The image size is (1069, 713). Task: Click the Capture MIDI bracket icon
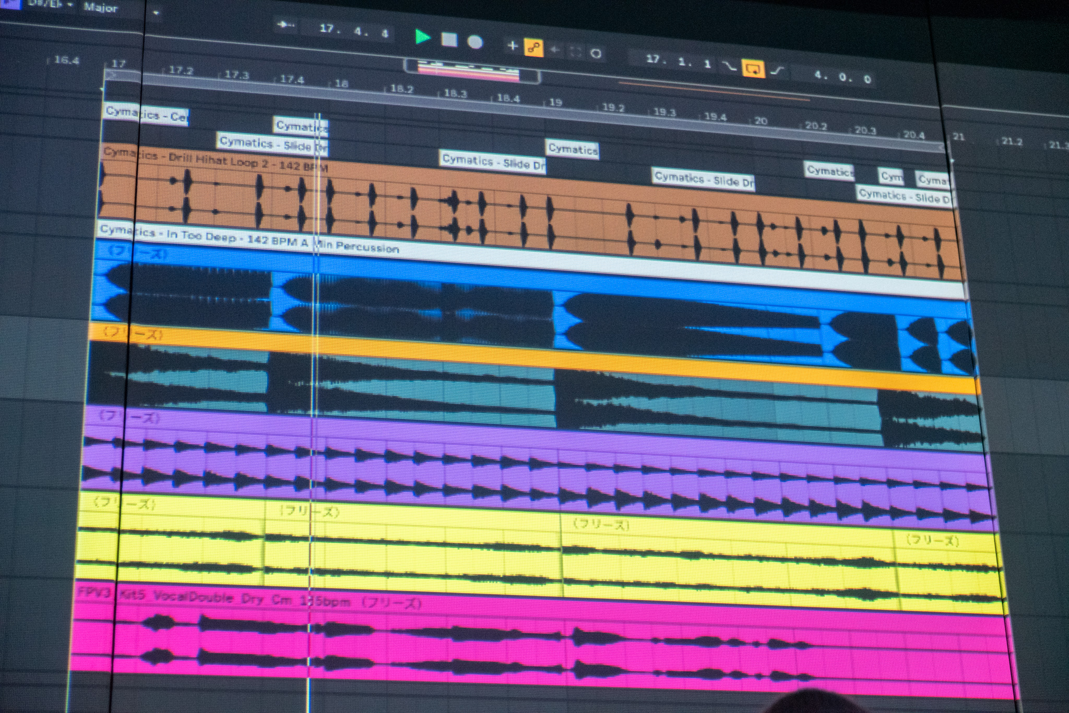click(x=575, y=52)
